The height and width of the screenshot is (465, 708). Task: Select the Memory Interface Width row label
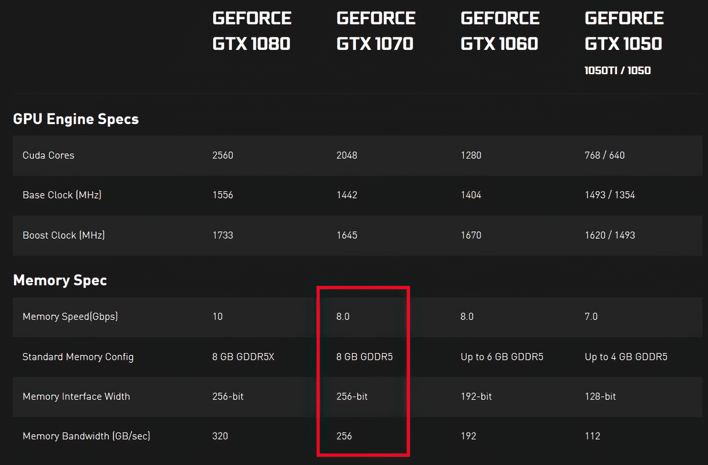pos(76,396)
